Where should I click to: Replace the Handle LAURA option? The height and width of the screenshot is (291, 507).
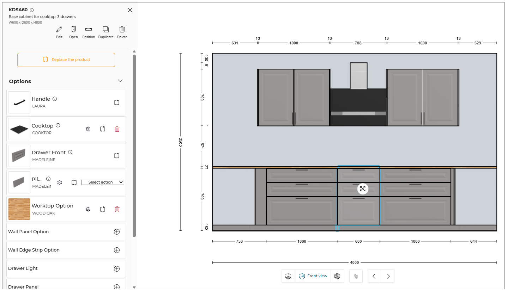point(117,102)
